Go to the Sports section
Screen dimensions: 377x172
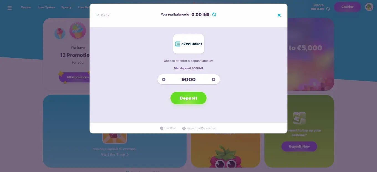[66, 7]
